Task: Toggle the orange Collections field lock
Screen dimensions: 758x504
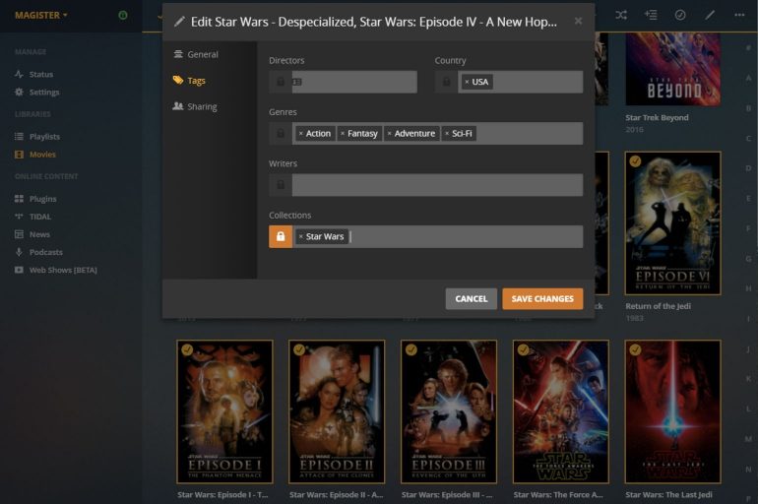Action: [281, 237]
